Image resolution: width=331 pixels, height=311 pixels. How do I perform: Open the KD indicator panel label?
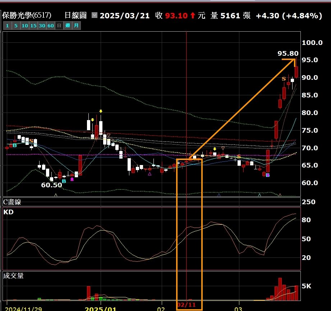pyautogui.click(x=8, y=212)
